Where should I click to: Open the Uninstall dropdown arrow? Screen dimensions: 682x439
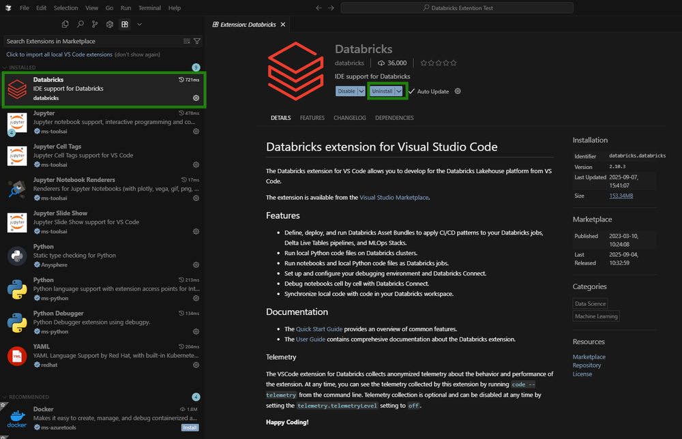(399, 91)
